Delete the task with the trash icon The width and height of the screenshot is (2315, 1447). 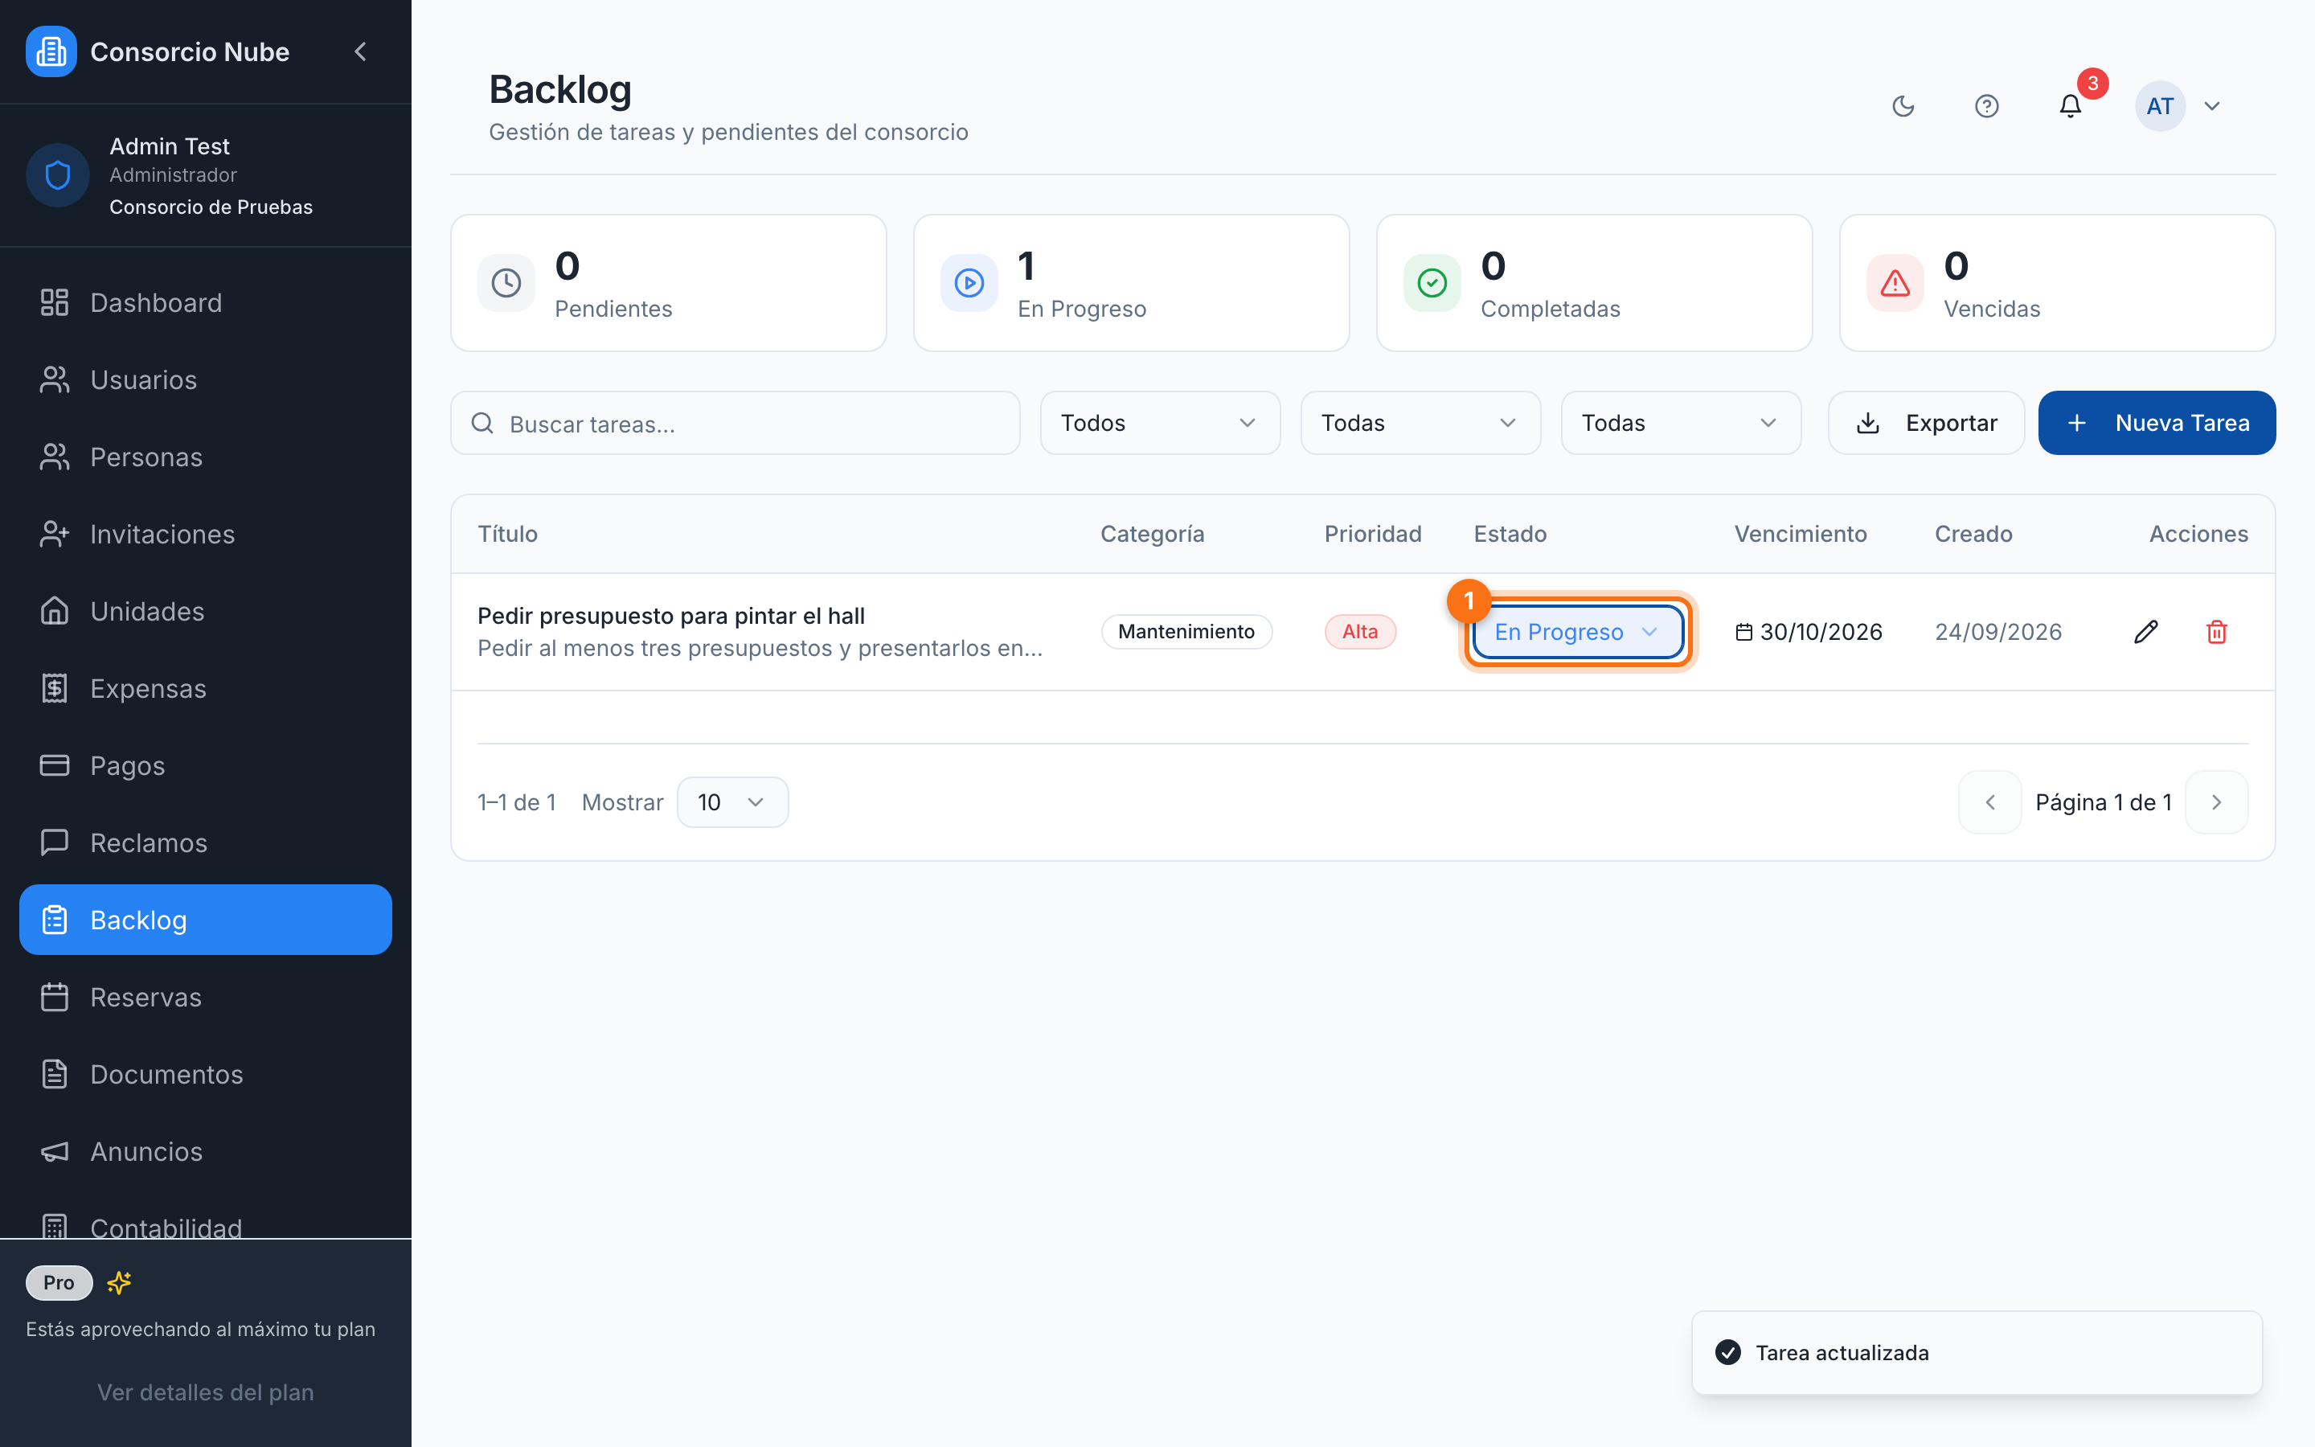coord(2216,632)
